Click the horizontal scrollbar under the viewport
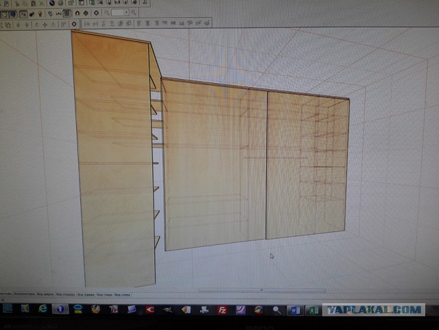This screenshot has width=439, height=330. 262,290
